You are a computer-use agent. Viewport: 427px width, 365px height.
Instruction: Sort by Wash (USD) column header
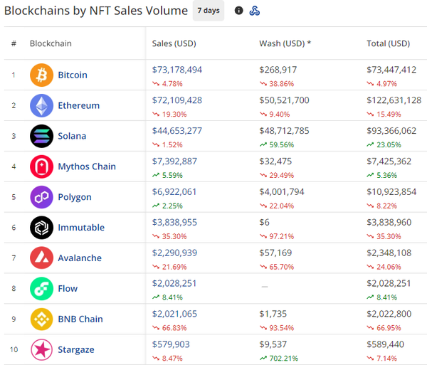click(x=285, y=43)
